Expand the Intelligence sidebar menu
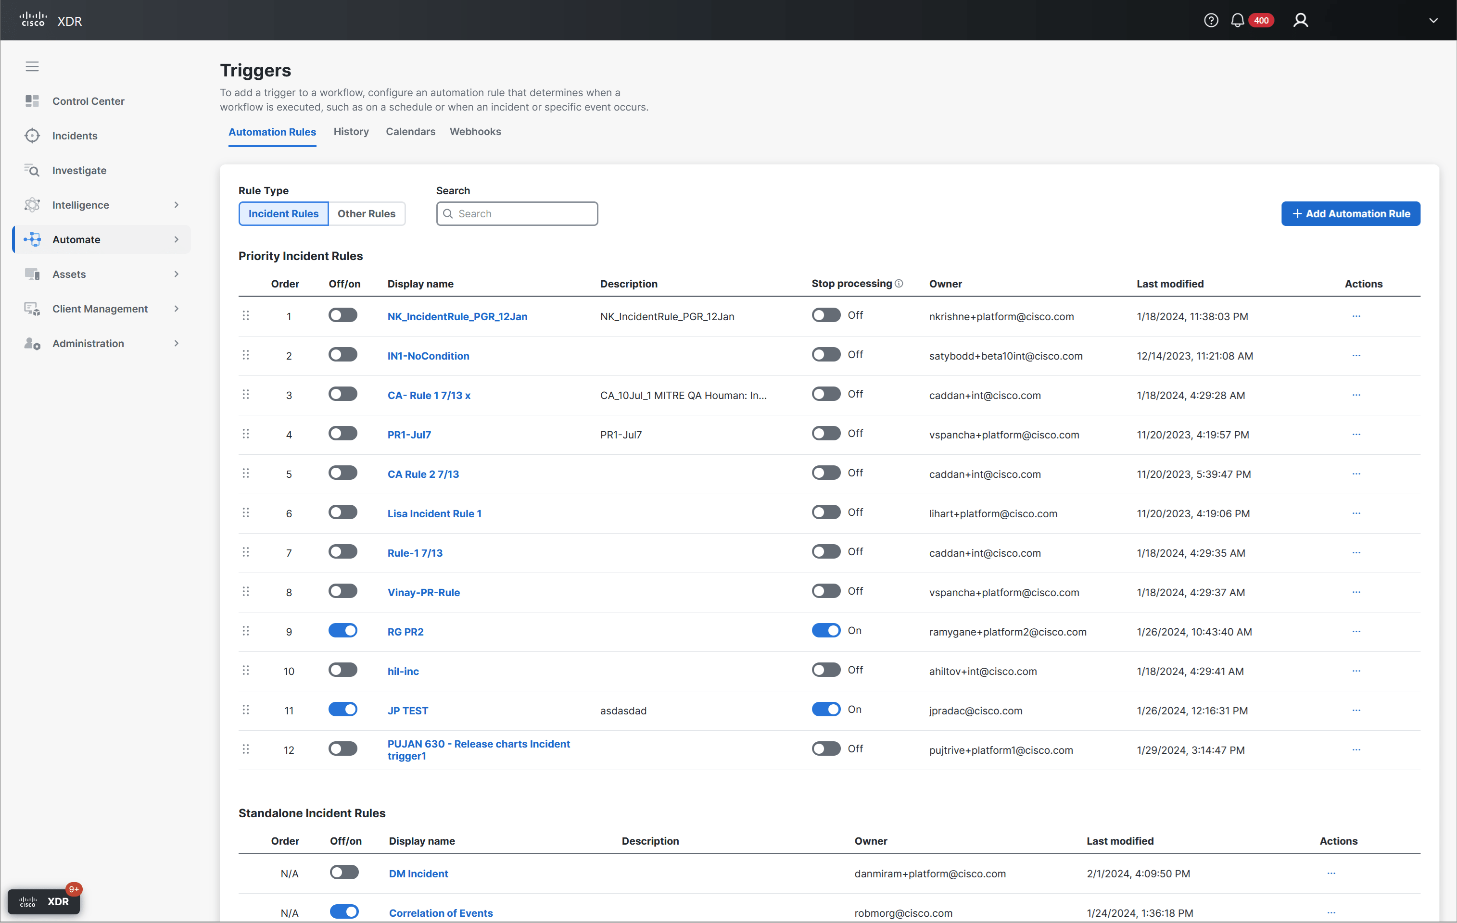Screen dimensions: 1457x923 (x=176, y=205)
